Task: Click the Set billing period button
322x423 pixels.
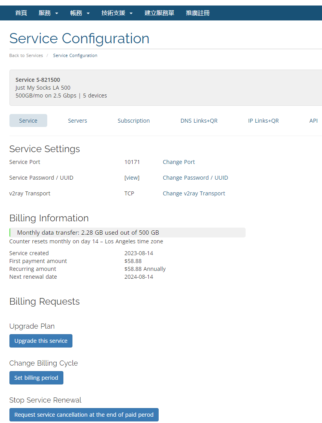Action: point(36,378)
